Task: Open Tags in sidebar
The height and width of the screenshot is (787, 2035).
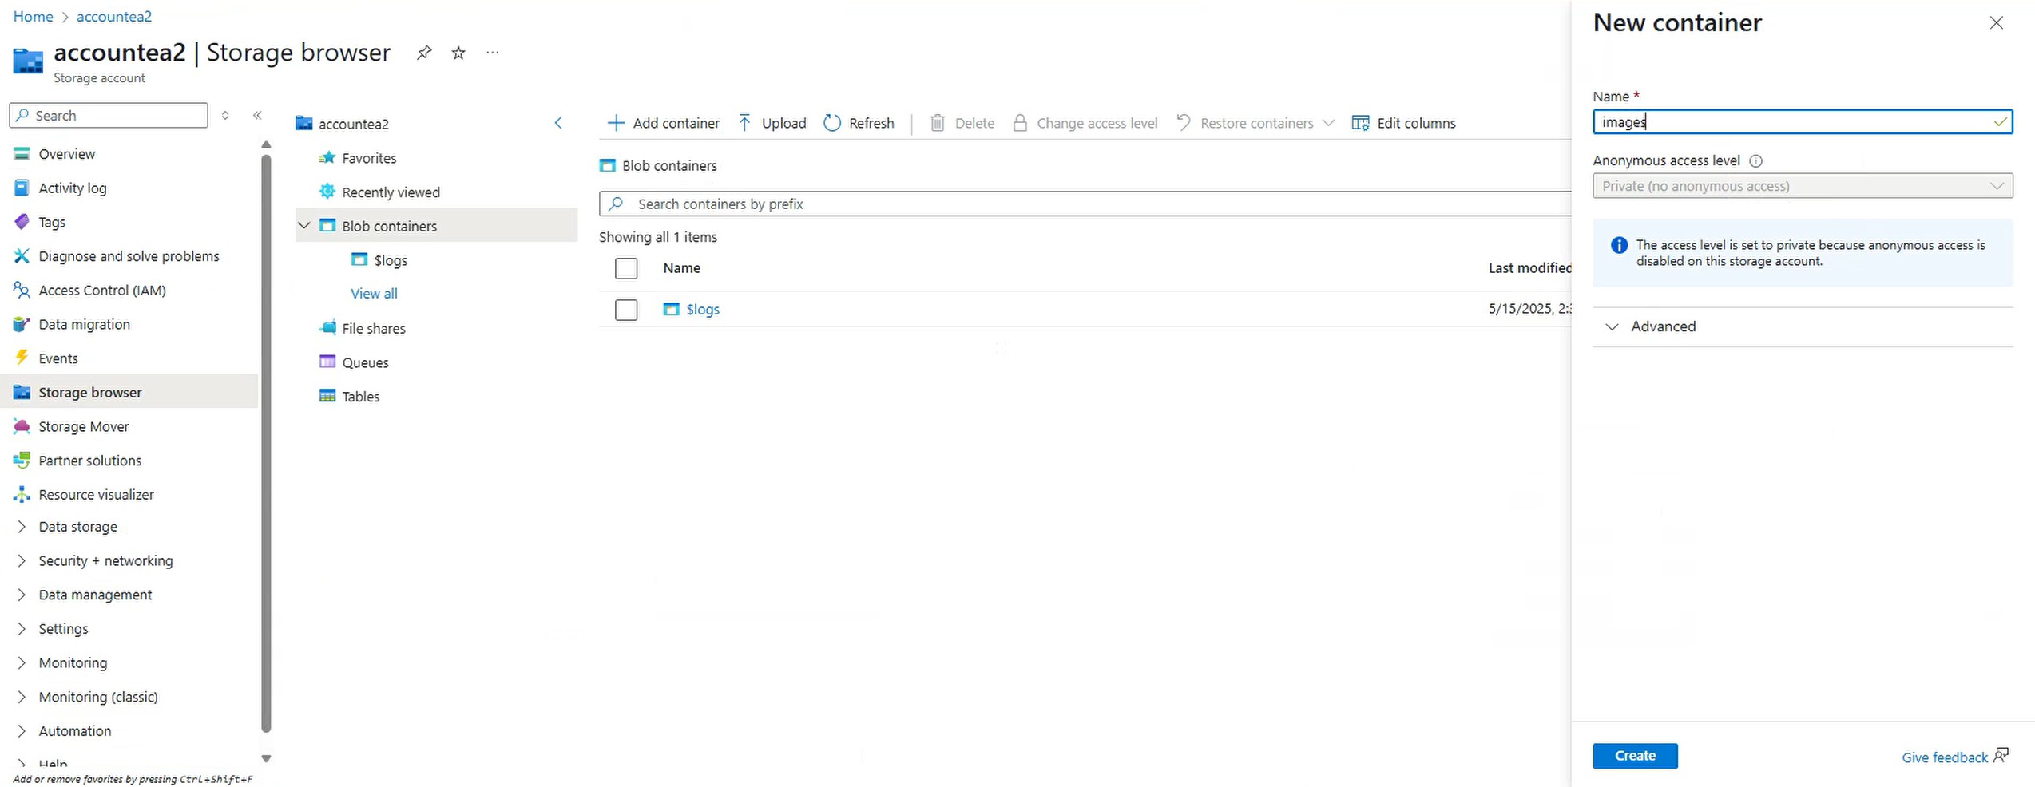Action: [x=52, y=223]
